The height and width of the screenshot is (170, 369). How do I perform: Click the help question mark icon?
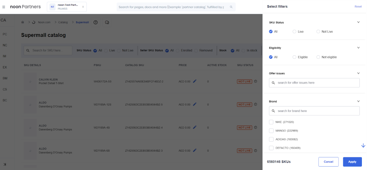coord(96,22)
